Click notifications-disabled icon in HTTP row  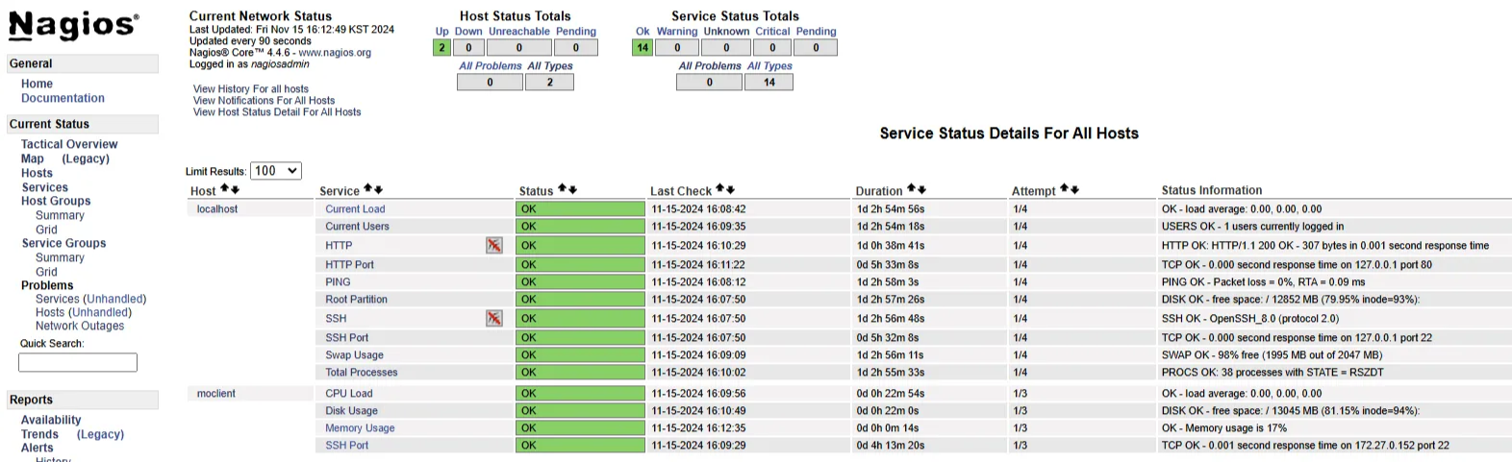pos(493,245)
